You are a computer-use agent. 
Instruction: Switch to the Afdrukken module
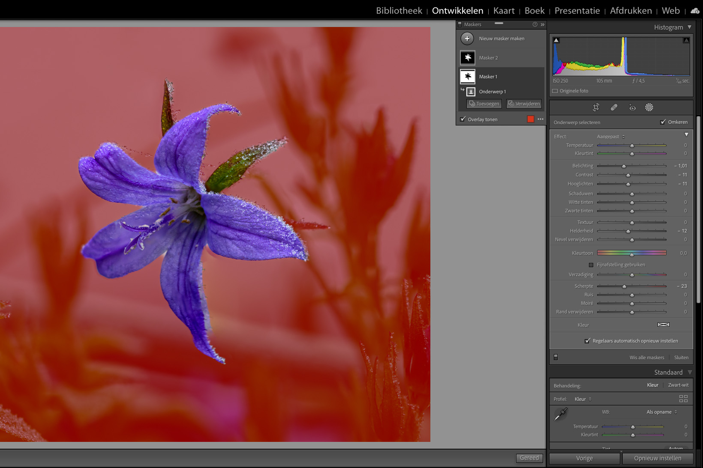631,11
